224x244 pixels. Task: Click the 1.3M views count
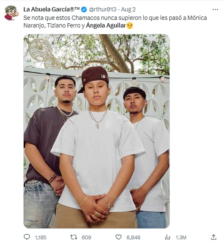tap(181, 238)
